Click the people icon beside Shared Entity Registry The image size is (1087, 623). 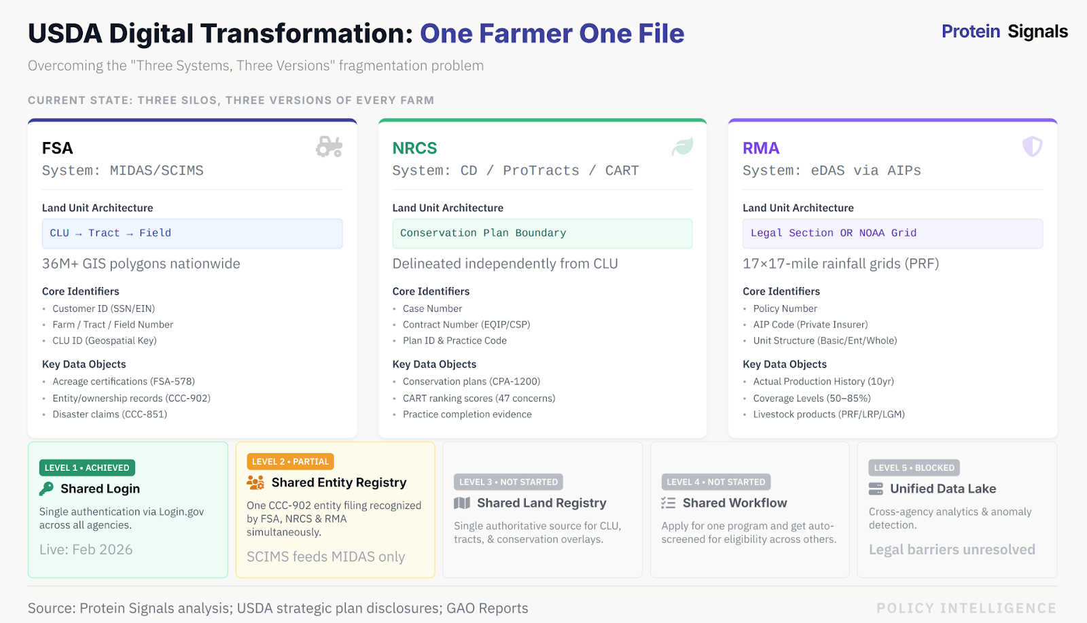(x=255, y=482)
